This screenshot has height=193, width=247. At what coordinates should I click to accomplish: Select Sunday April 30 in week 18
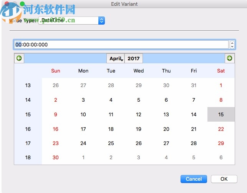point(56,157)
